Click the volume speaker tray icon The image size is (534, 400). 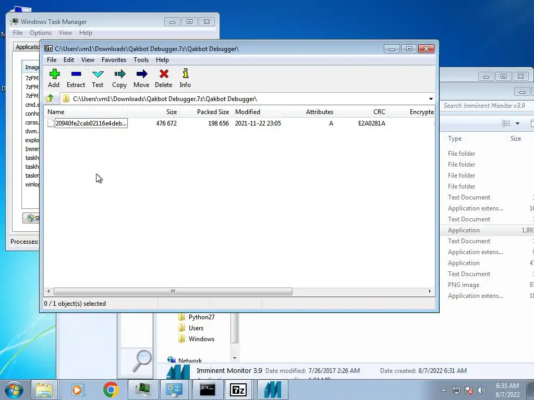(481, 390)
